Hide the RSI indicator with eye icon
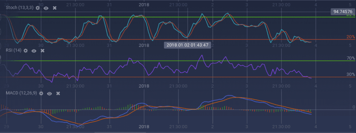Image resolution: width=356 pixels, height=133 pixels. [x=34, y=51]
